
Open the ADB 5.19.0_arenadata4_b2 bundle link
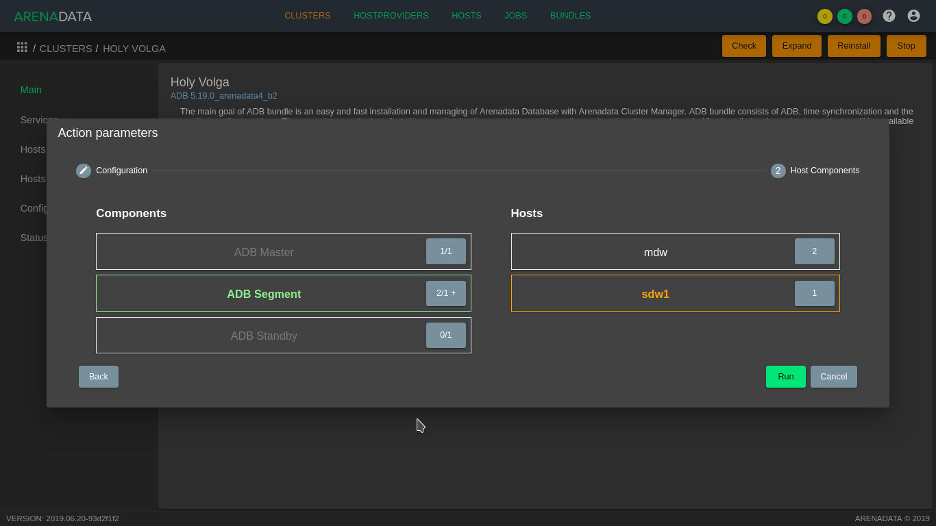point(223,96)
